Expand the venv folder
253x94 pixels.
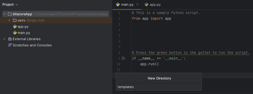tap(9, 20)
